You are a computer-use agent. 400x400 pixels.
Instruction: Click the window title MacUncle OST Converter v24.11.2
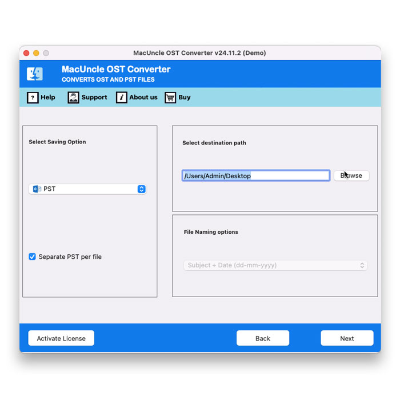pyautogui.click(x=199, y=53)
